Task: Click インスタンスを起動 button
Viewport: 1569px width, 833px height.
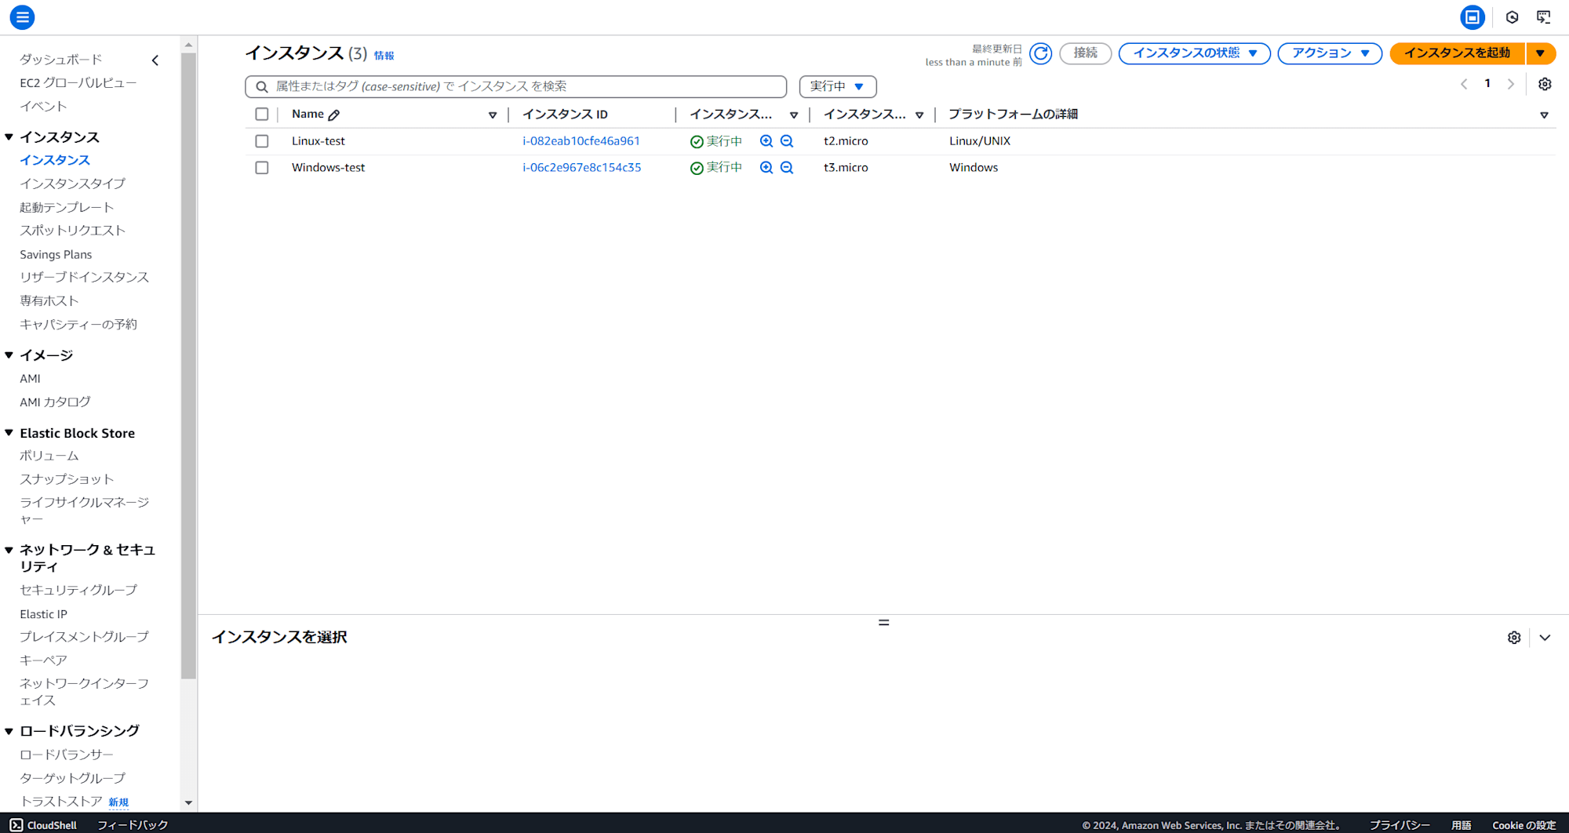Action: (1457, 53)
